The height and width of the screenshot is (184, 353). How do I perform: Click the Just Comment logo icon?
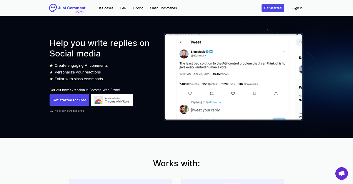click(53, 8)
